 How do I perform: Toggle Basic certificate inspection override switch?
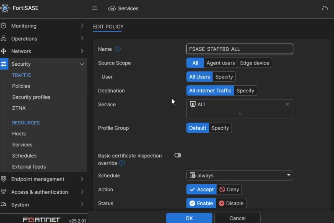pos(178,155)
